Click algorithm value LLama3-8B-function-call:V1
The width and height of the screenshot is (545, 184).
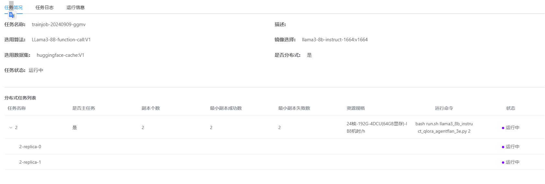pyautogui.click(x=61, y=40)
